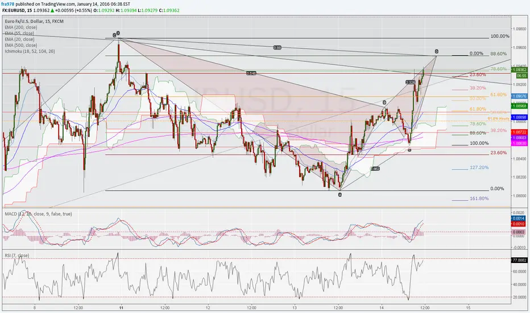
Task: Click the '11' date label on time axis
Action: point(121,307)
